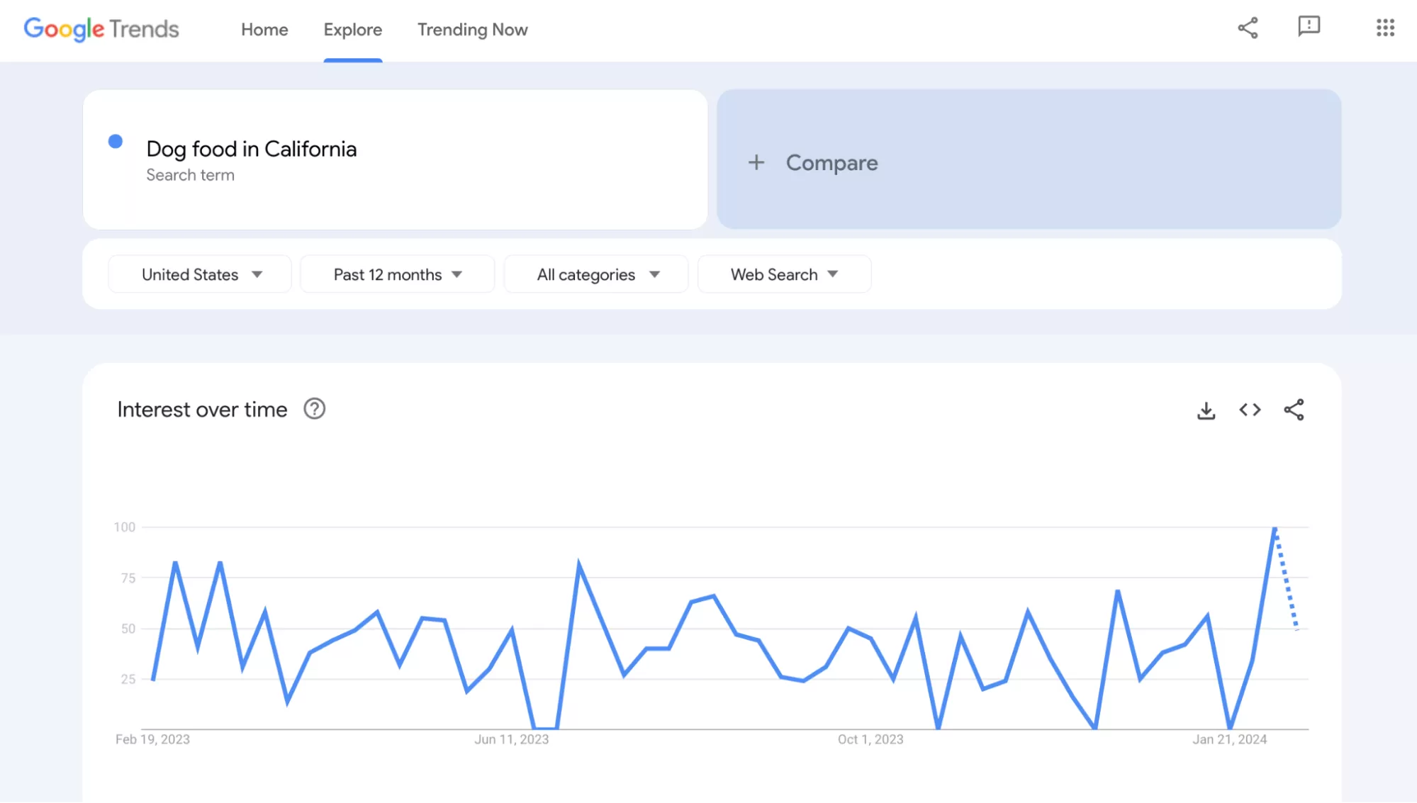Open the Trending Now tab

coord(472,30)
